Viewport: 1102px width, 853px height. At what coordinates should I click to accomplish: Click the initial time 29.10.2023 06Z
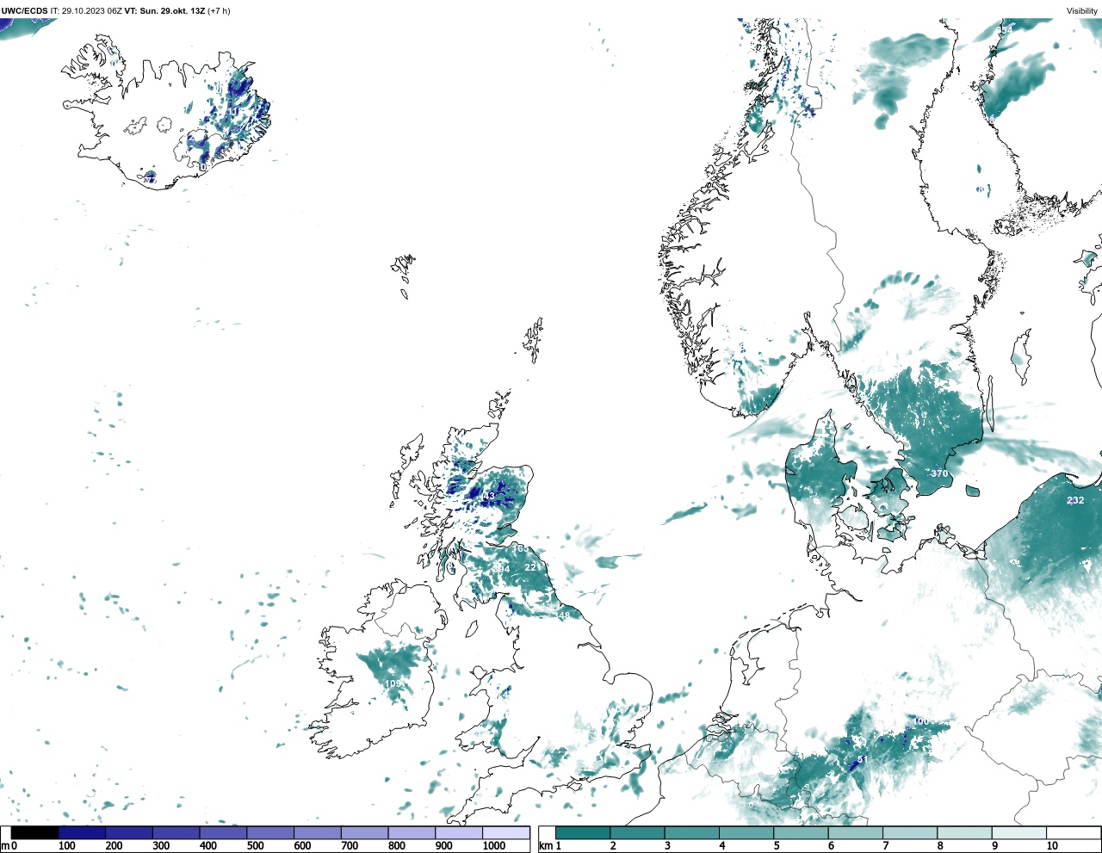(91, 11)
